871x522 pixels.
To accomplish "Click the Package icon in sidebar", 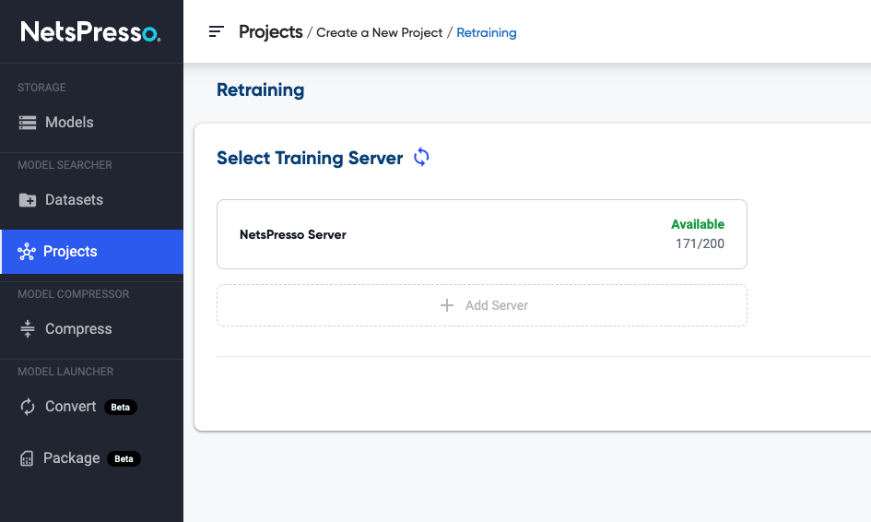I will click(x=27, y=458).
